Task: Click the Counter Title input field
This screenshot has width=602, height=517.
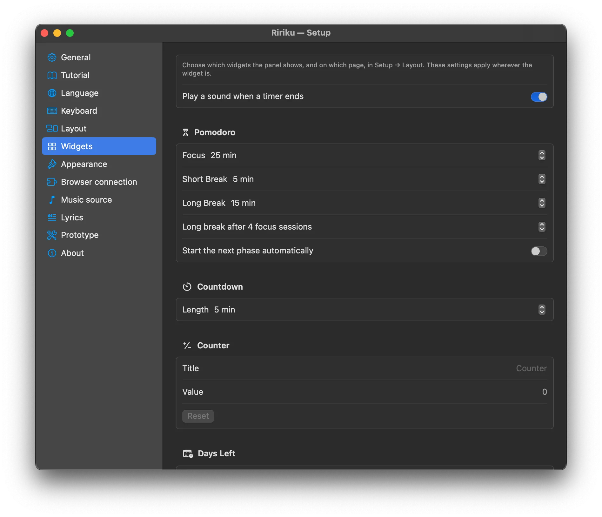Action: coord(365,368)
